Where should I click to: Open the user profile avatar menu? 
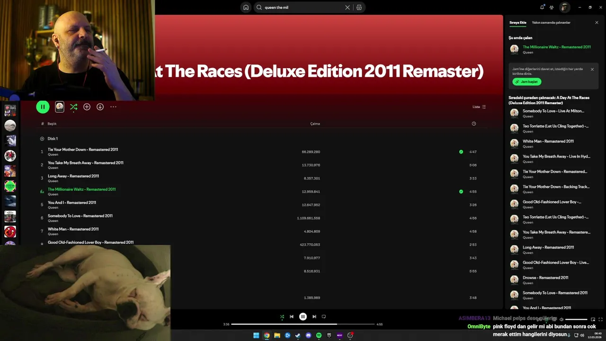tap(564, 7)
